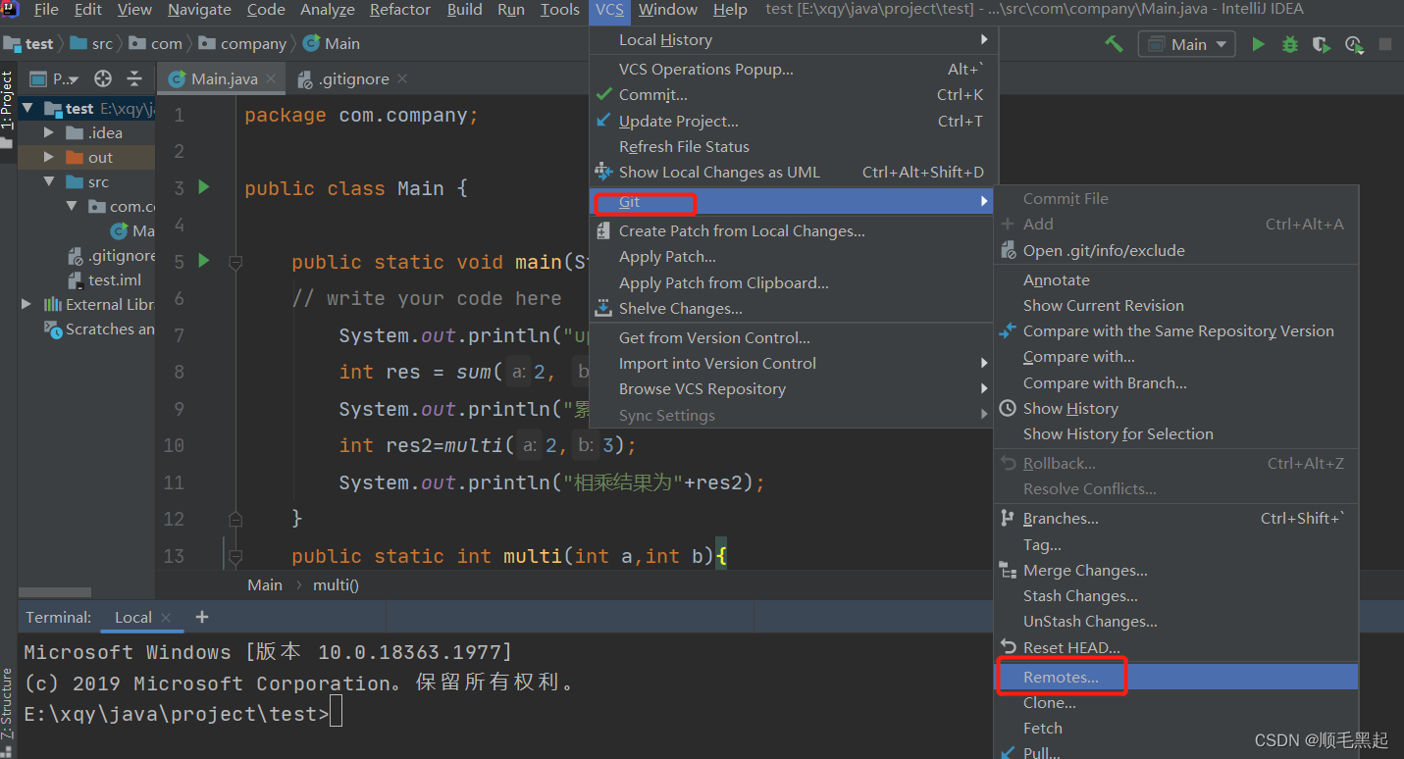Close the .gitignore editor tab
The image size is (1404, 759).
pos(402,78)
